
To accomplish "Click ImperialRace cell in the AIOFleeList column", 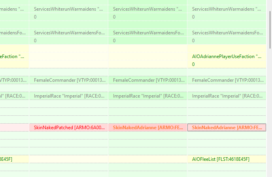I will click(x=227, y=96).
